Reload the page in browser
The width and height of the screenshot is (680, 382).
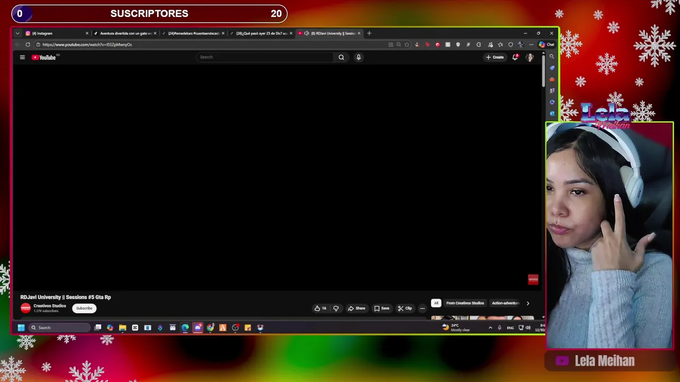(28, 45)
